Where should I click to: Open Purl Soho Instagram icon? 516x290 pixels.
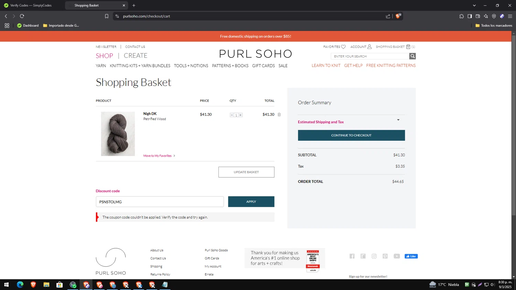[374, 256]
